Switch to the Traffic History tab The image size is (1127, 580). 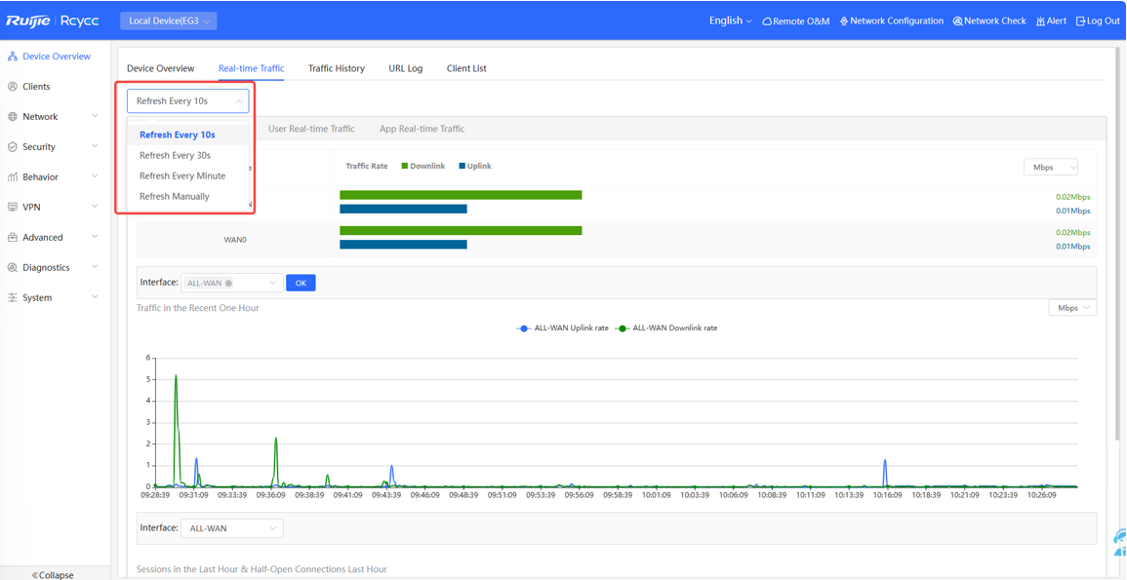tap(337, 69)
